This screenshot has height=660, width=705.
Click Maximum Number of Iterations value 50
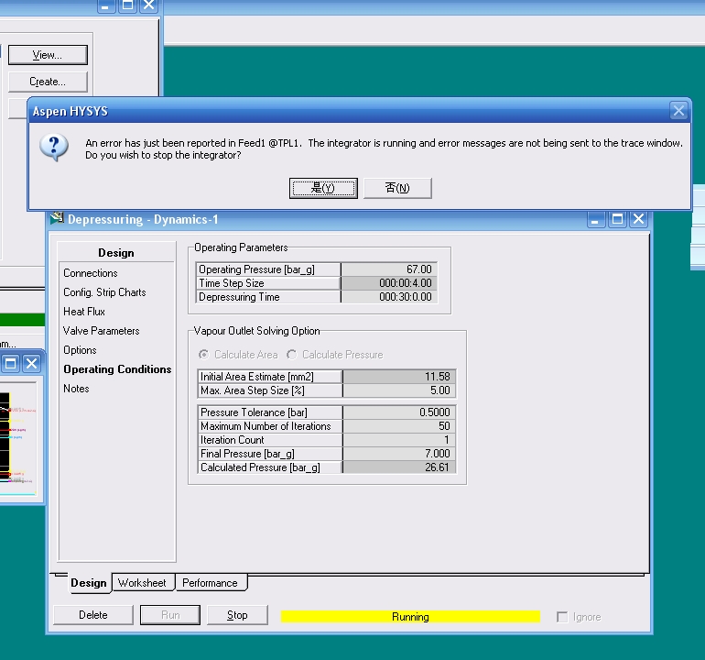tap(399, 426)
